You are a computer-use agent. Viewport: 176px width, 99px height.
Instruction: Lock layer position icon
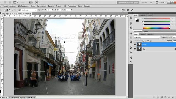coord(148,41)
